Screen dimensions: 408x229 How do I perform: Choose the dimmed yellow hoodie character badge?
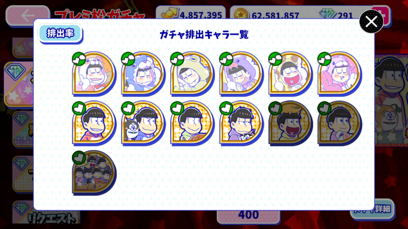point(290,123)
